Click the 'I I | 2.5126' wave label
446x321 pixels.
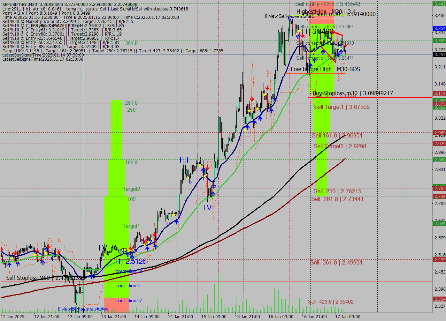pyautogui.click(x=131, y=261)
